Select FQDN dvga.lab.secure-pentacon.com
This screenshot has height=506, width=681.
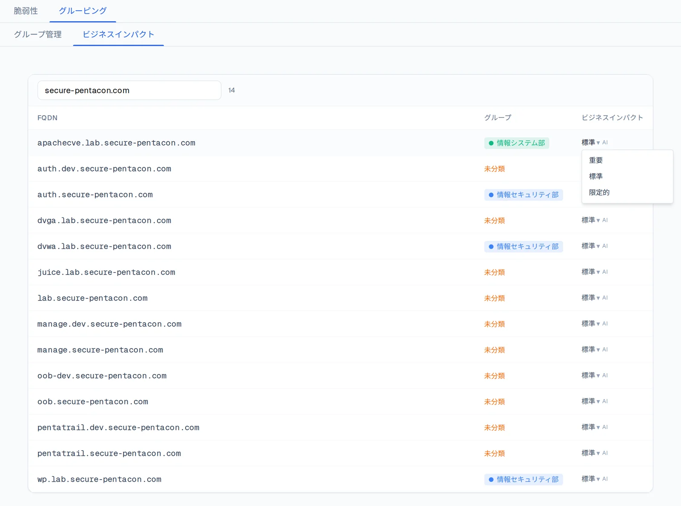(104, 220)
